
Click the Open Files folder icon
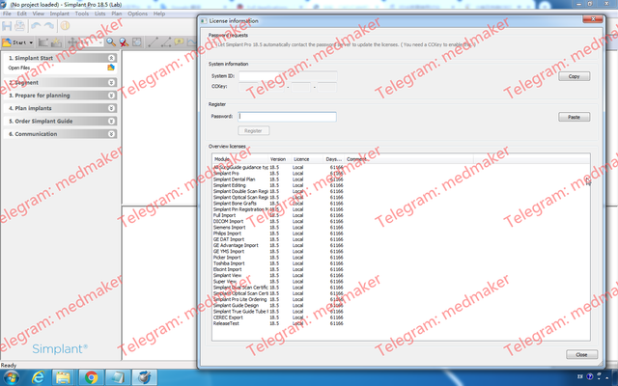click(x=111, y=68)
